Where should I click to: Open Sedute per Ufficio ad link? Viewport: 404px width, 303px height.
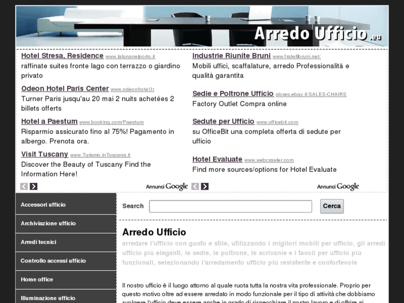coord(223,121)
